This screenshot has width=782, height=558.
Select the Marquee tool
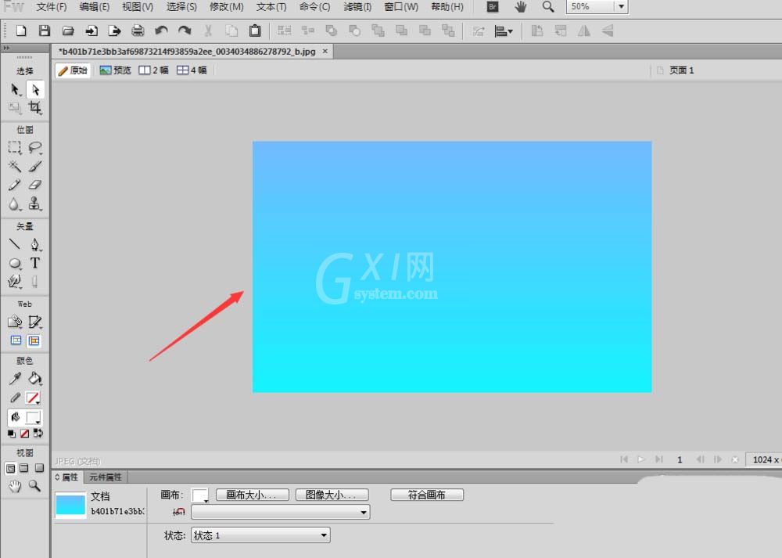tap(15, 147)
